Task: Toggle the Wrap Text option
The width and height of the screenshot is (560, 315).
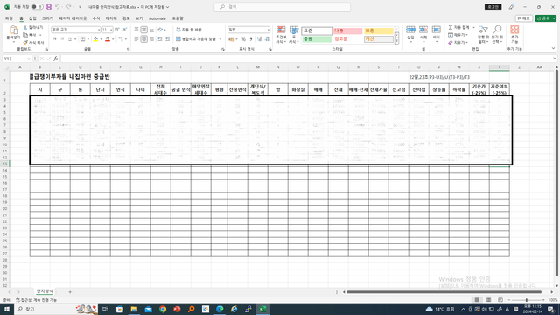Action: pyautogui.click(x=189, y=30)
